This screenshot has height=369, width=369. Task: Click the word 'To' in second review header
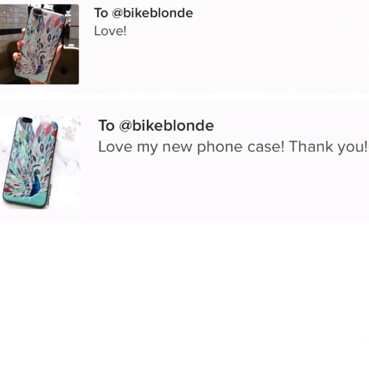(106, 125)
